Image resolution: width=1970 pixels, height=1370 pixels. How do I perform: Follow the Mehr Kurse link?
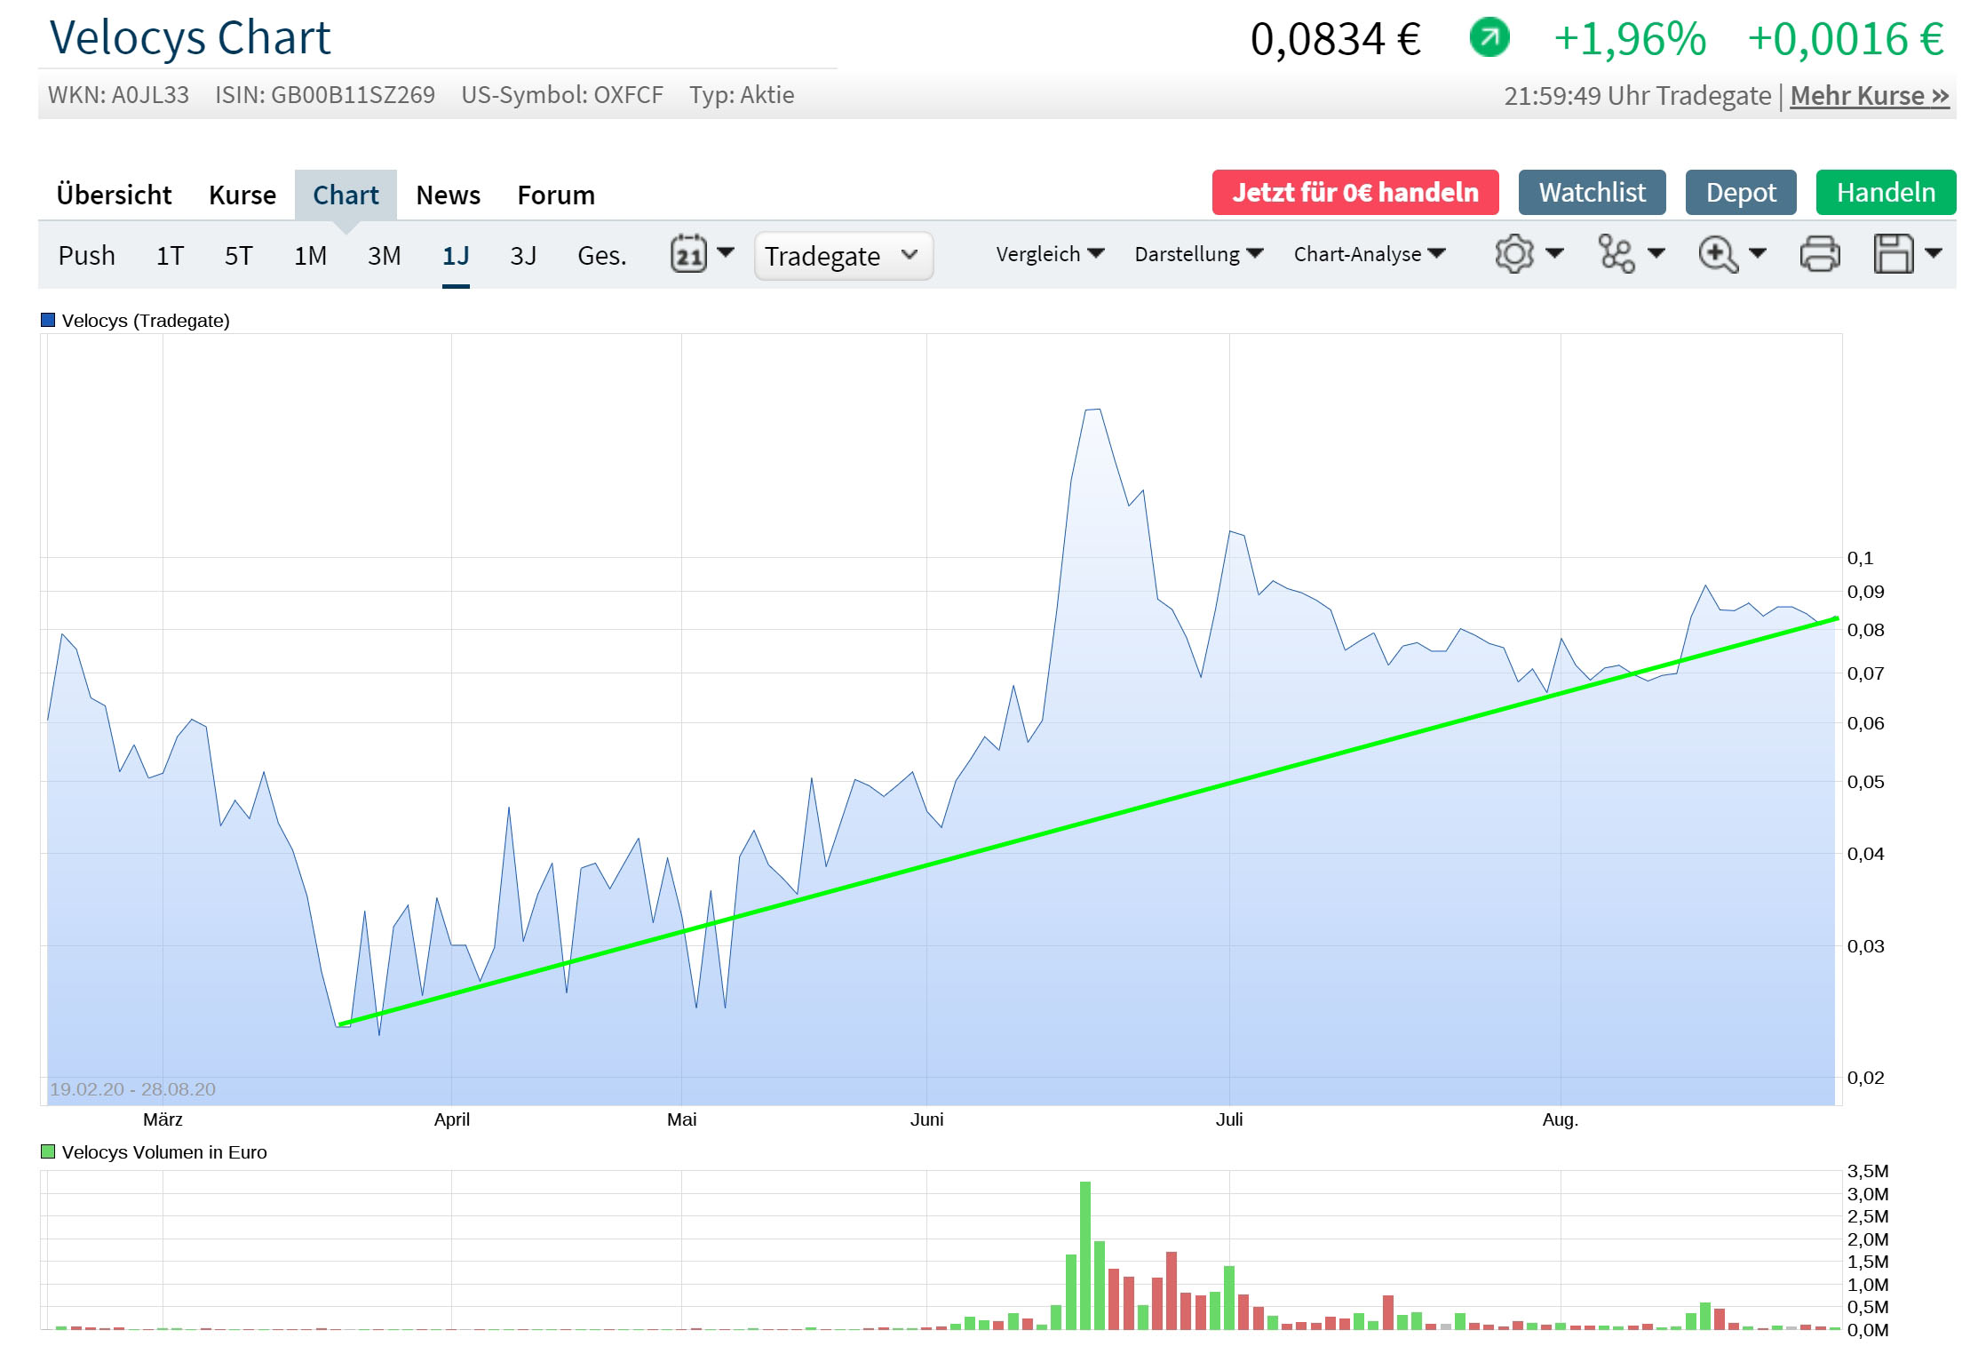(1869, 95)
